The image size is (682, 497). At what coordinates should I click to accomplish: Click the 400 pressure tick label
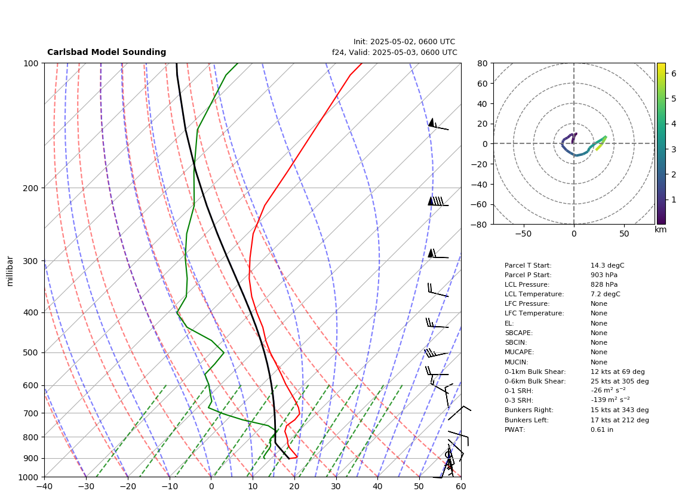30,313
